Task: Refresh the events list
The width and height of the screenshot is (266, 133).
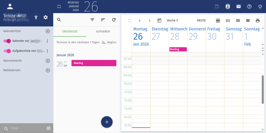Action: [114, 20]
